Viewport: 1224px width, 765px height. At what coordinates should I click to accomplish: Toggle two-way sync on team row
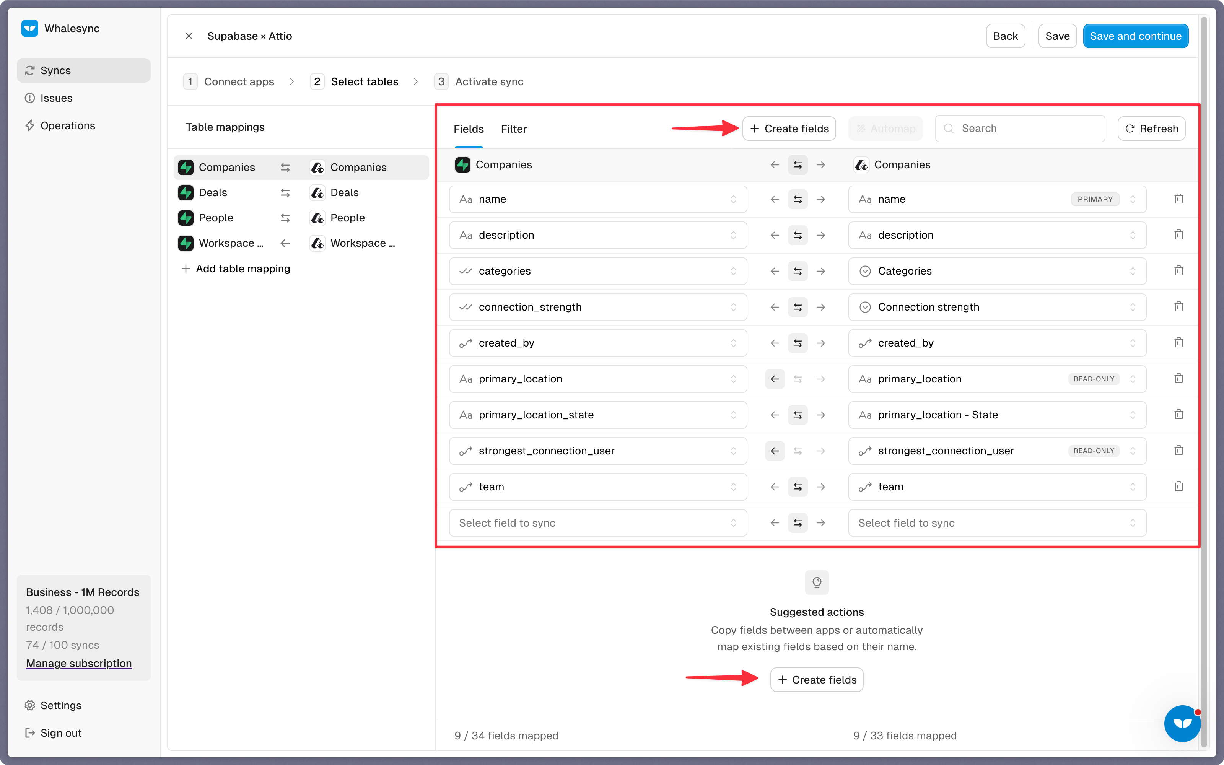coord(798,487)
